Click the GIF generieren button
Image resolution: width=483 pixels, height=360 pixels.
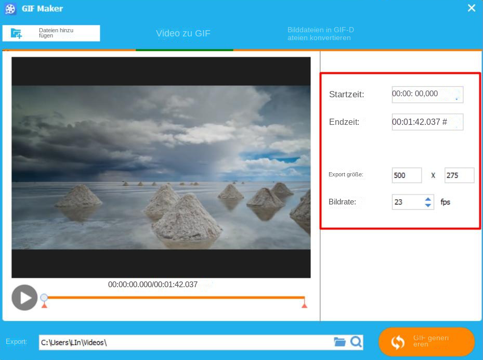click(426, 342)
